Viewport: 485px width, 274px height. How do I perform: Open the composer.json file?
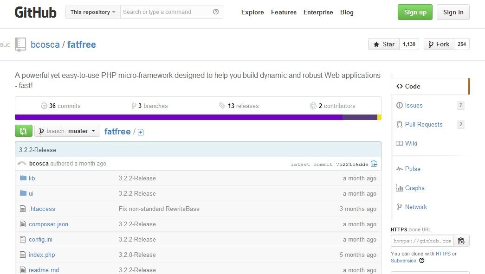click(48, 224)
